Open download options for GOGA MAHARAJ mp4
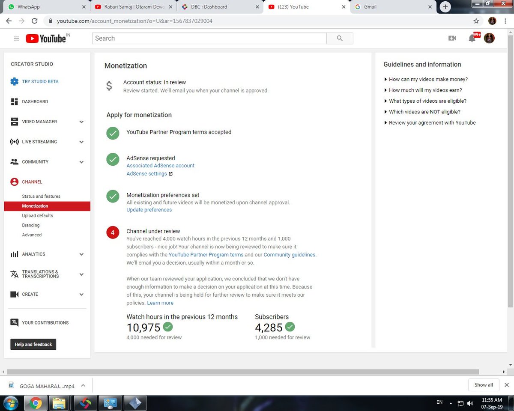The height and width of the screenshot is (411, 514). [x=83, y=385]
